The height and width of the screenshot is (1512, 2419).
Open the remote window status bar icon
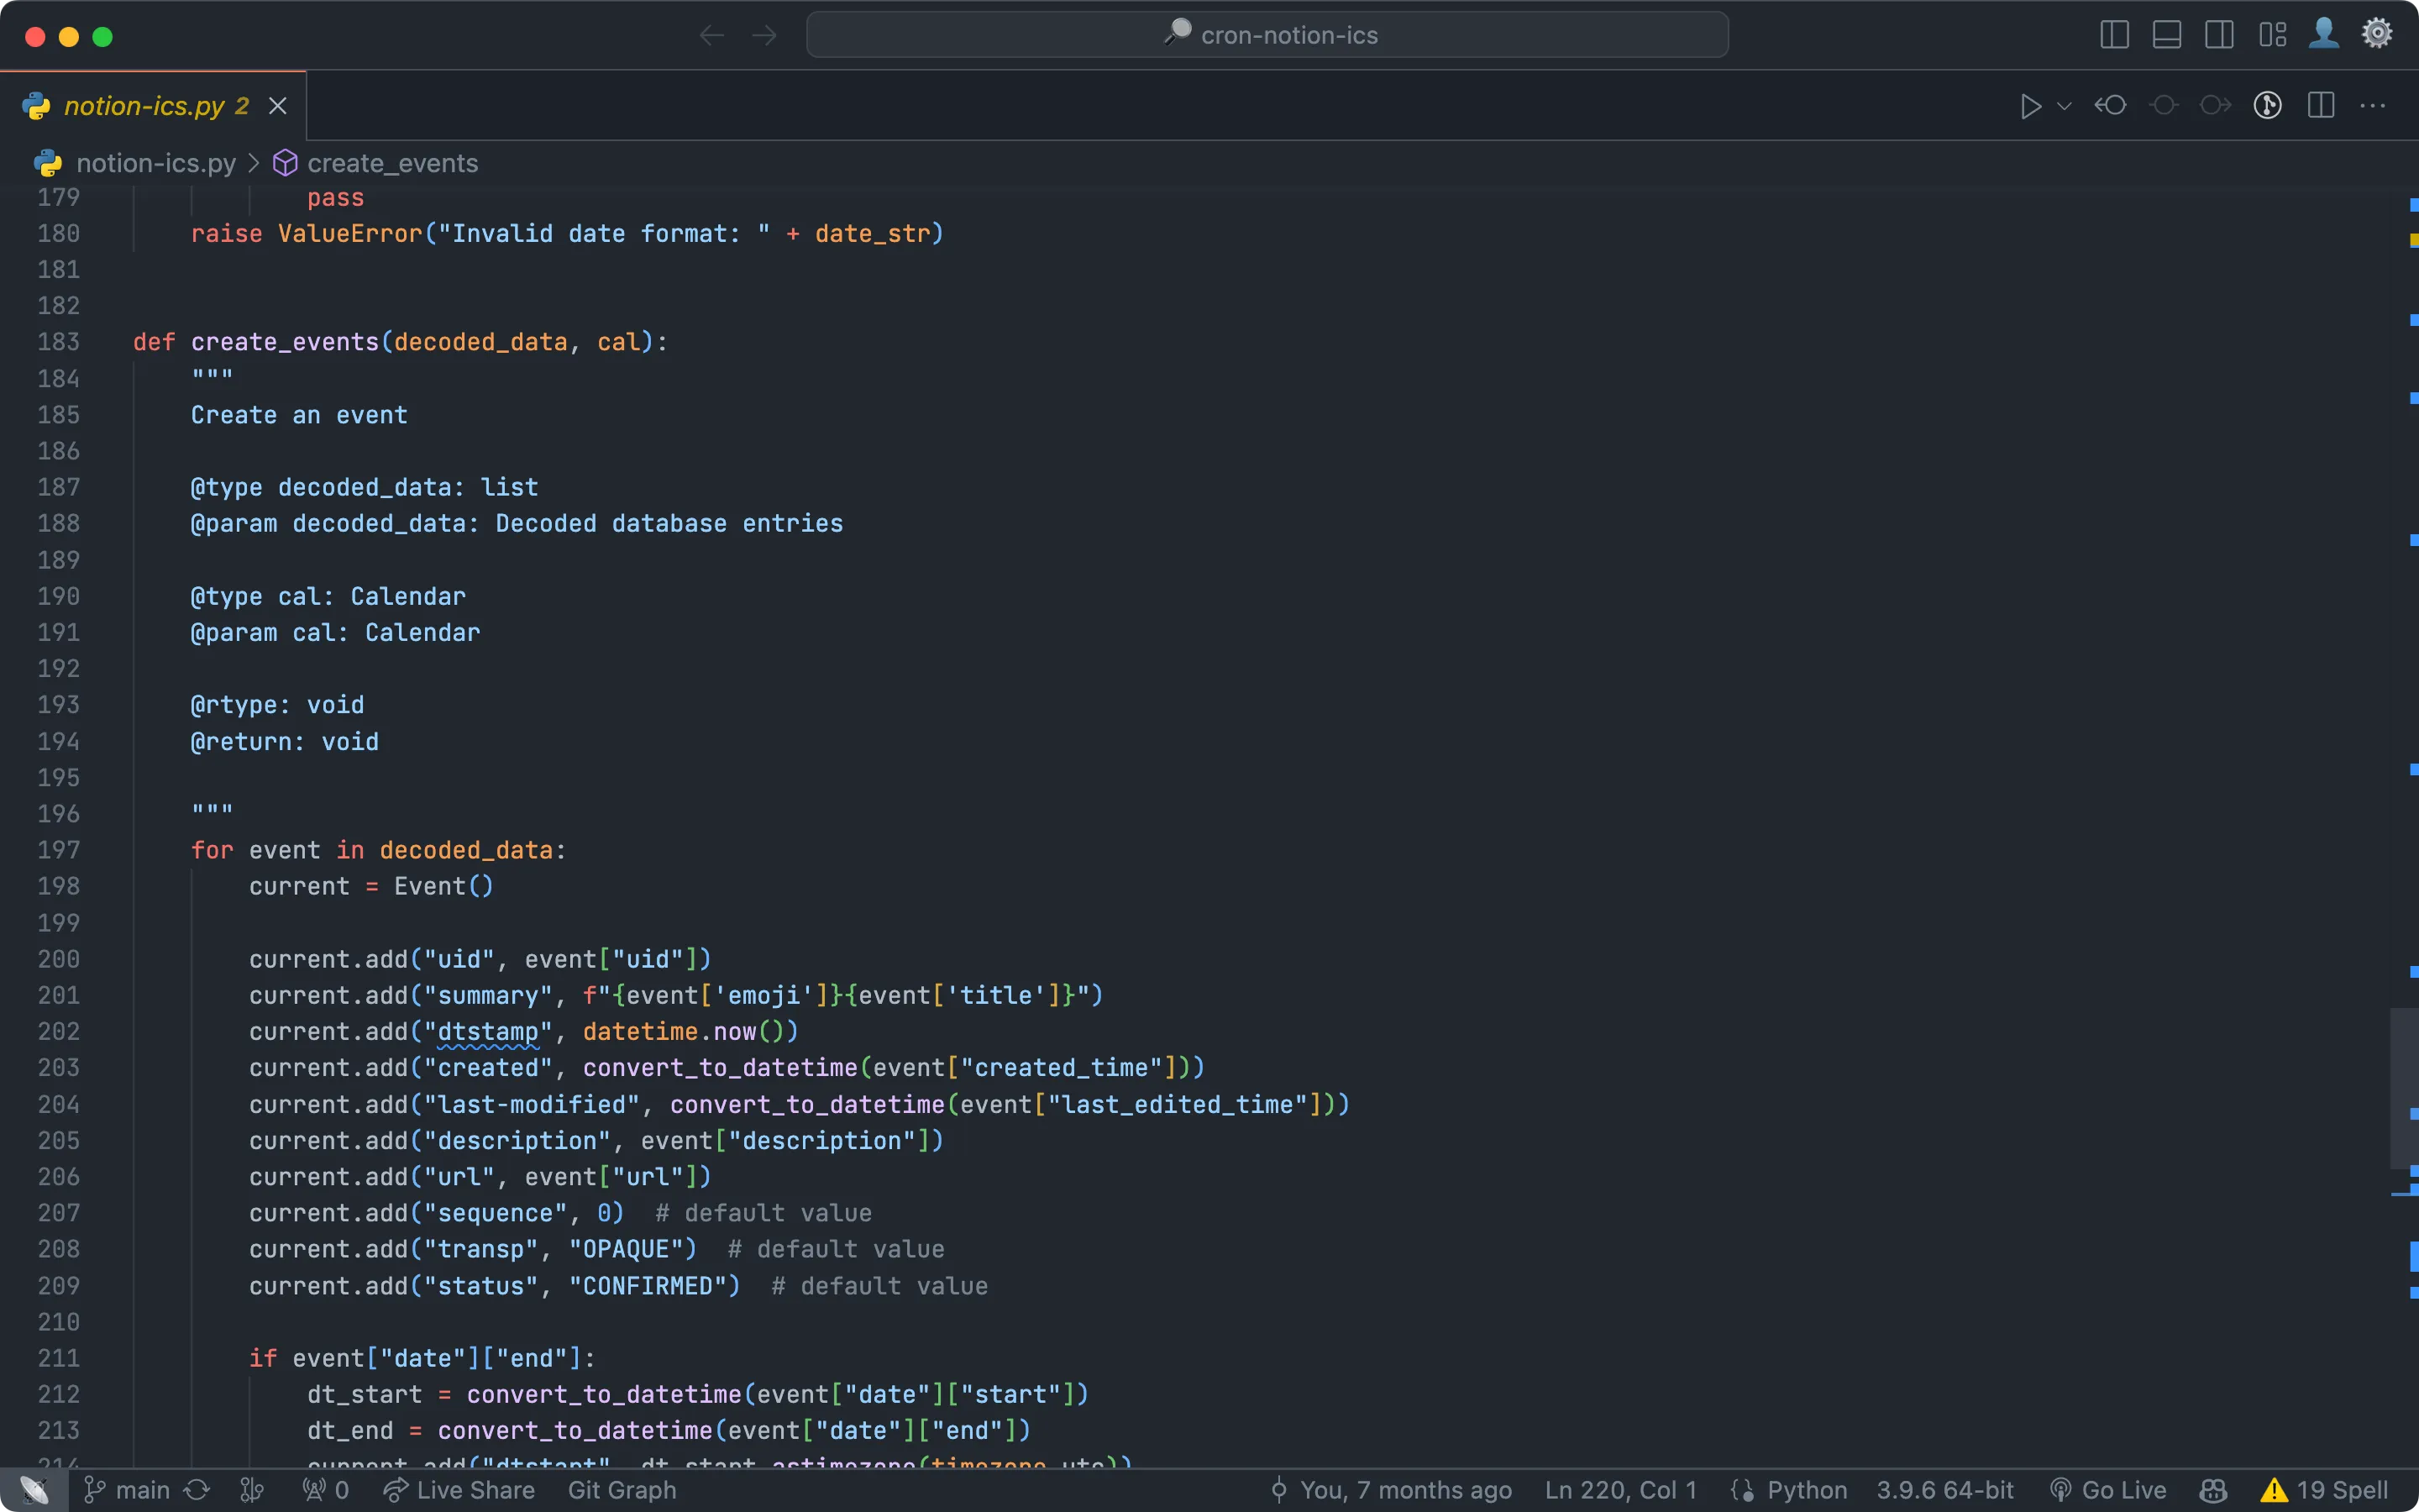34,1490
